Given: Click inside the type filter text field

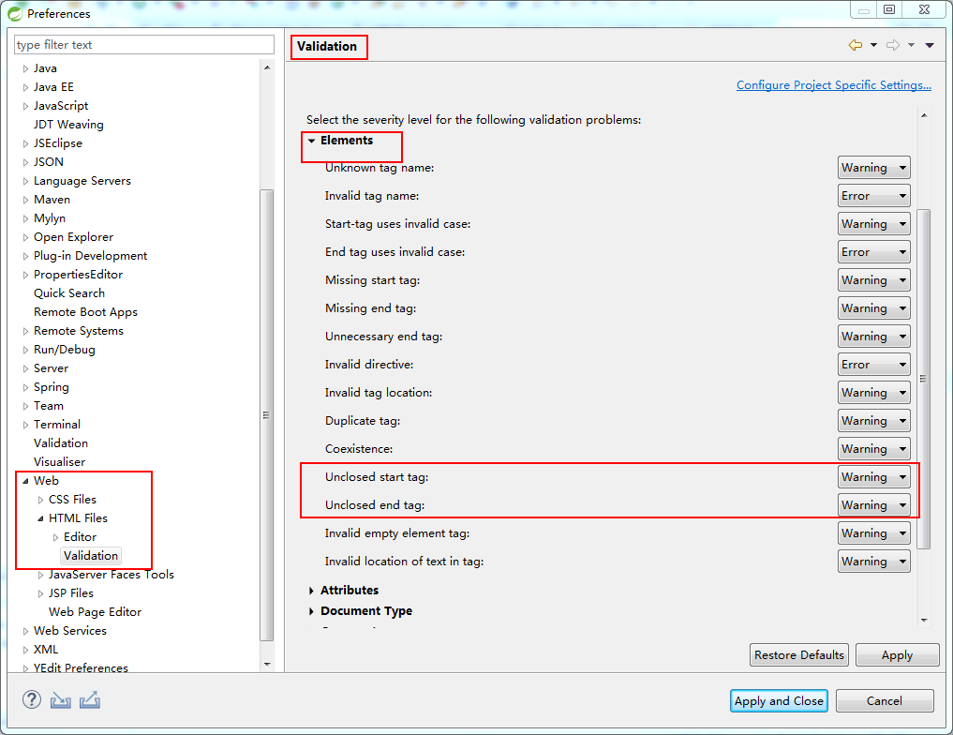Looking at the screenshot, I should [x=142, y=44].
